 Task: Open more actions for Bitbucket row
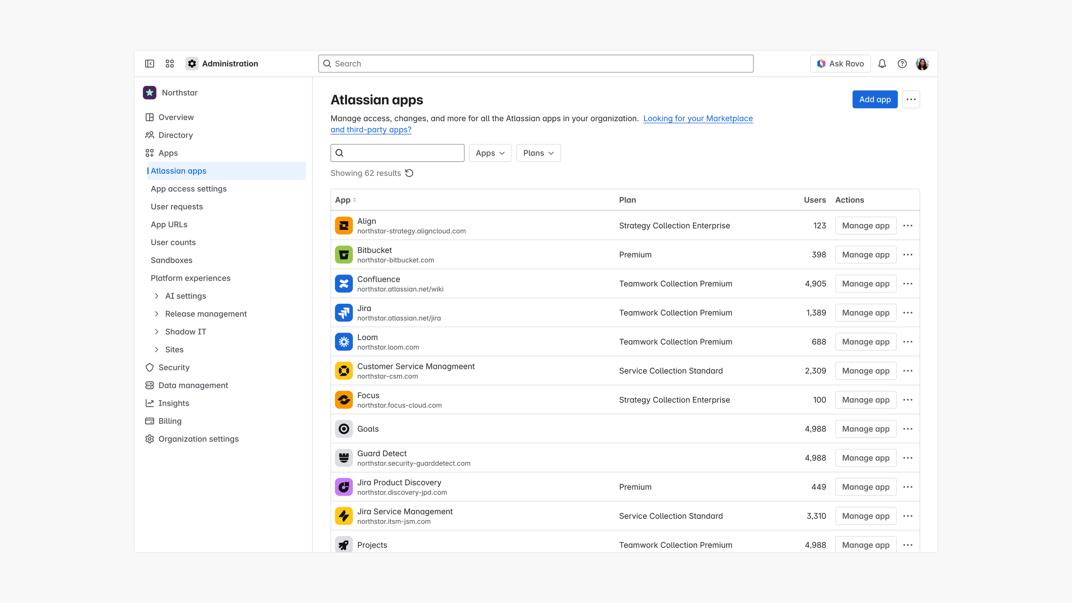tap(908, 255)
